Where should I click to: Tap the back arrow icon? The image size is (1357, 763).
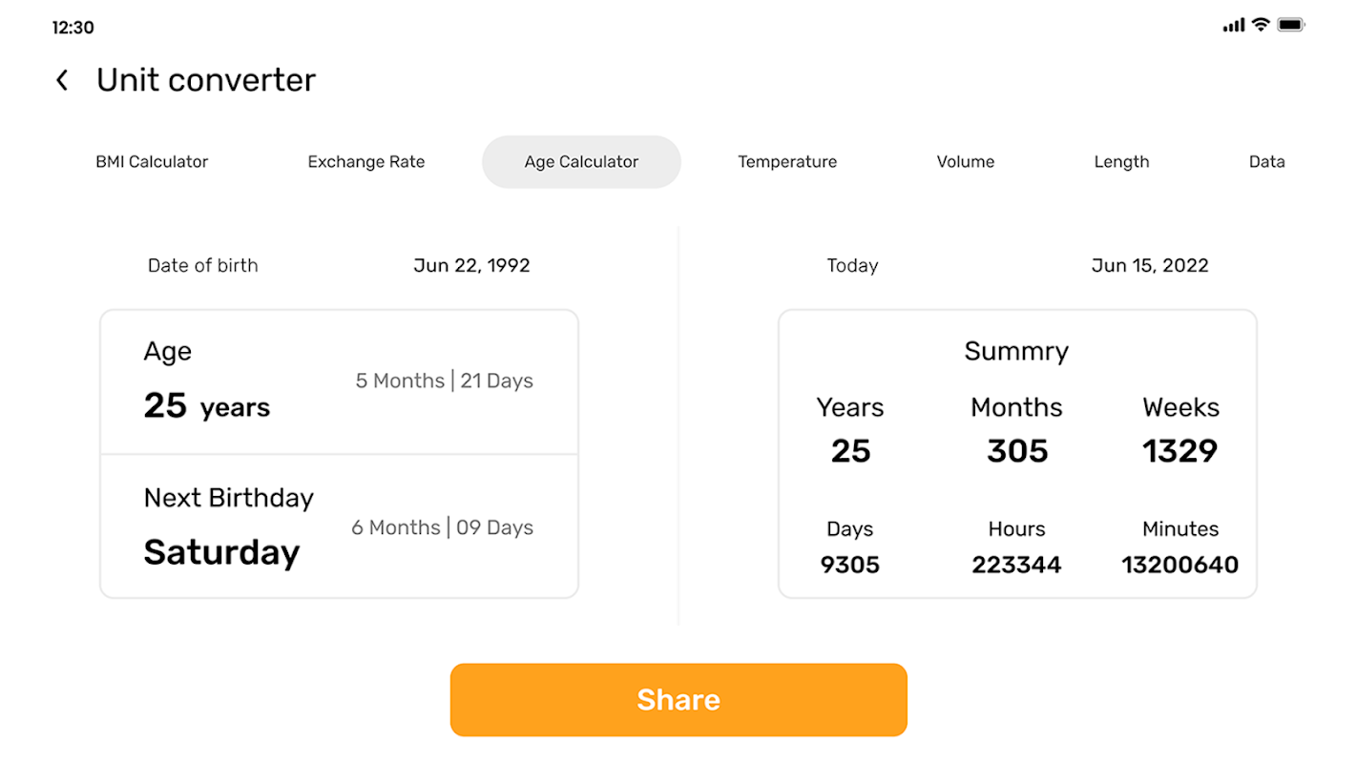tap(62, 80)
